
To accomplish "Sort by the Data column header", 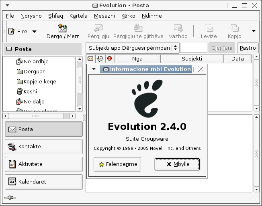I will click(x=237, y=59).
